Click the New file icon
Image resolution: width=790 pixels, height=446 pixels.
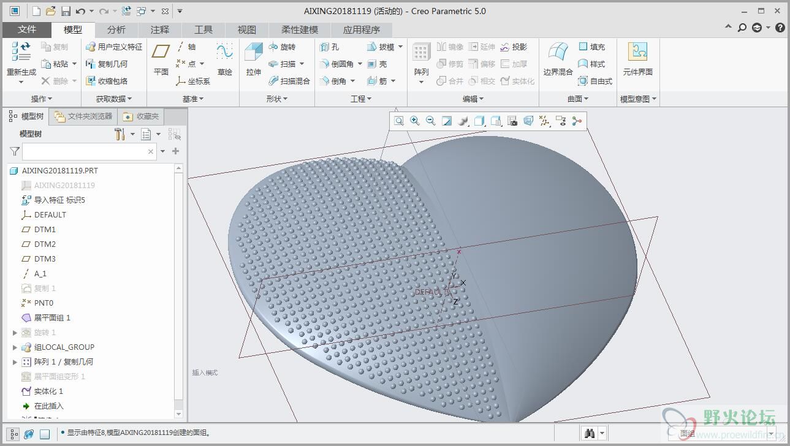(36, 11)
